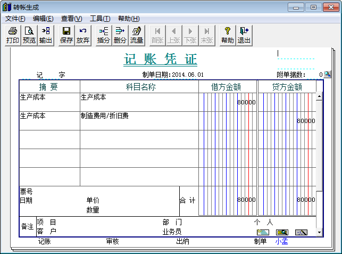Select first row 摘要 cell 生产成本
The width and height of the screenshot is (342, 254).
(49, 102)
